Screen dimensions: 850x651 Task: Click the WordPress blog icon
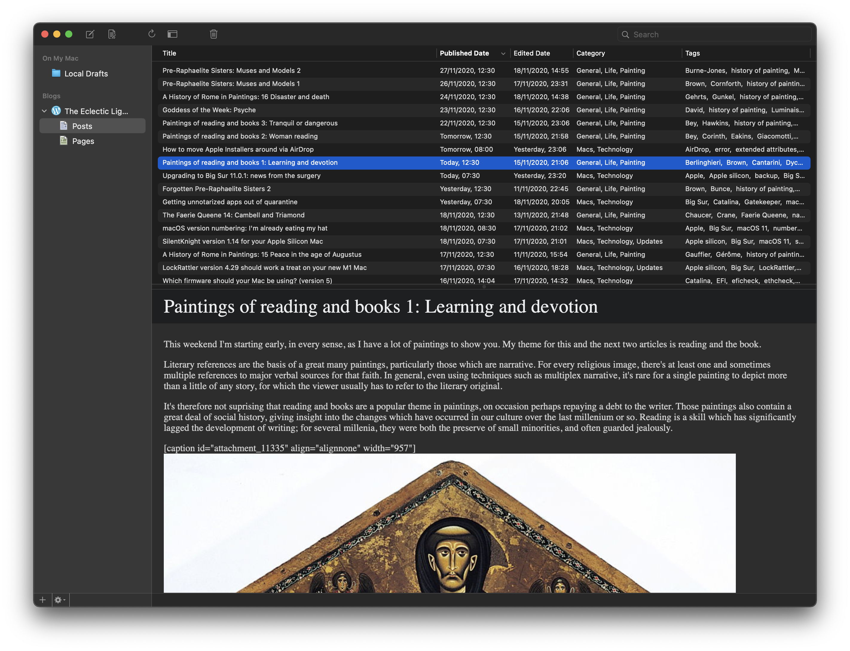coord(56,111)
